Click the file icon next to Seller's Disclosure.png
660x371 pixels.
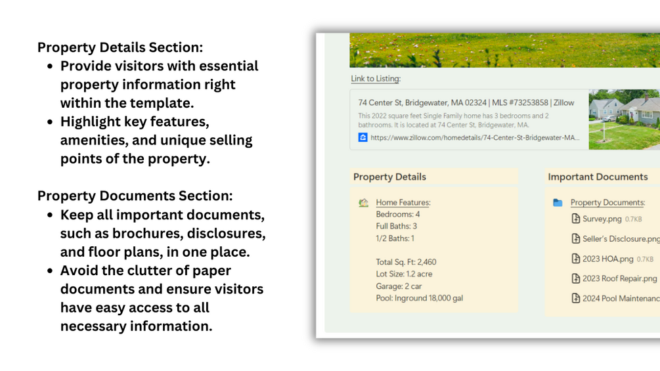point(575,238)
